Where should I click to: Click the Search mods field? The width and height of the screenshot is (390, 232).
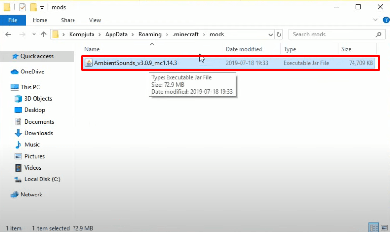(x=337, y=34)
